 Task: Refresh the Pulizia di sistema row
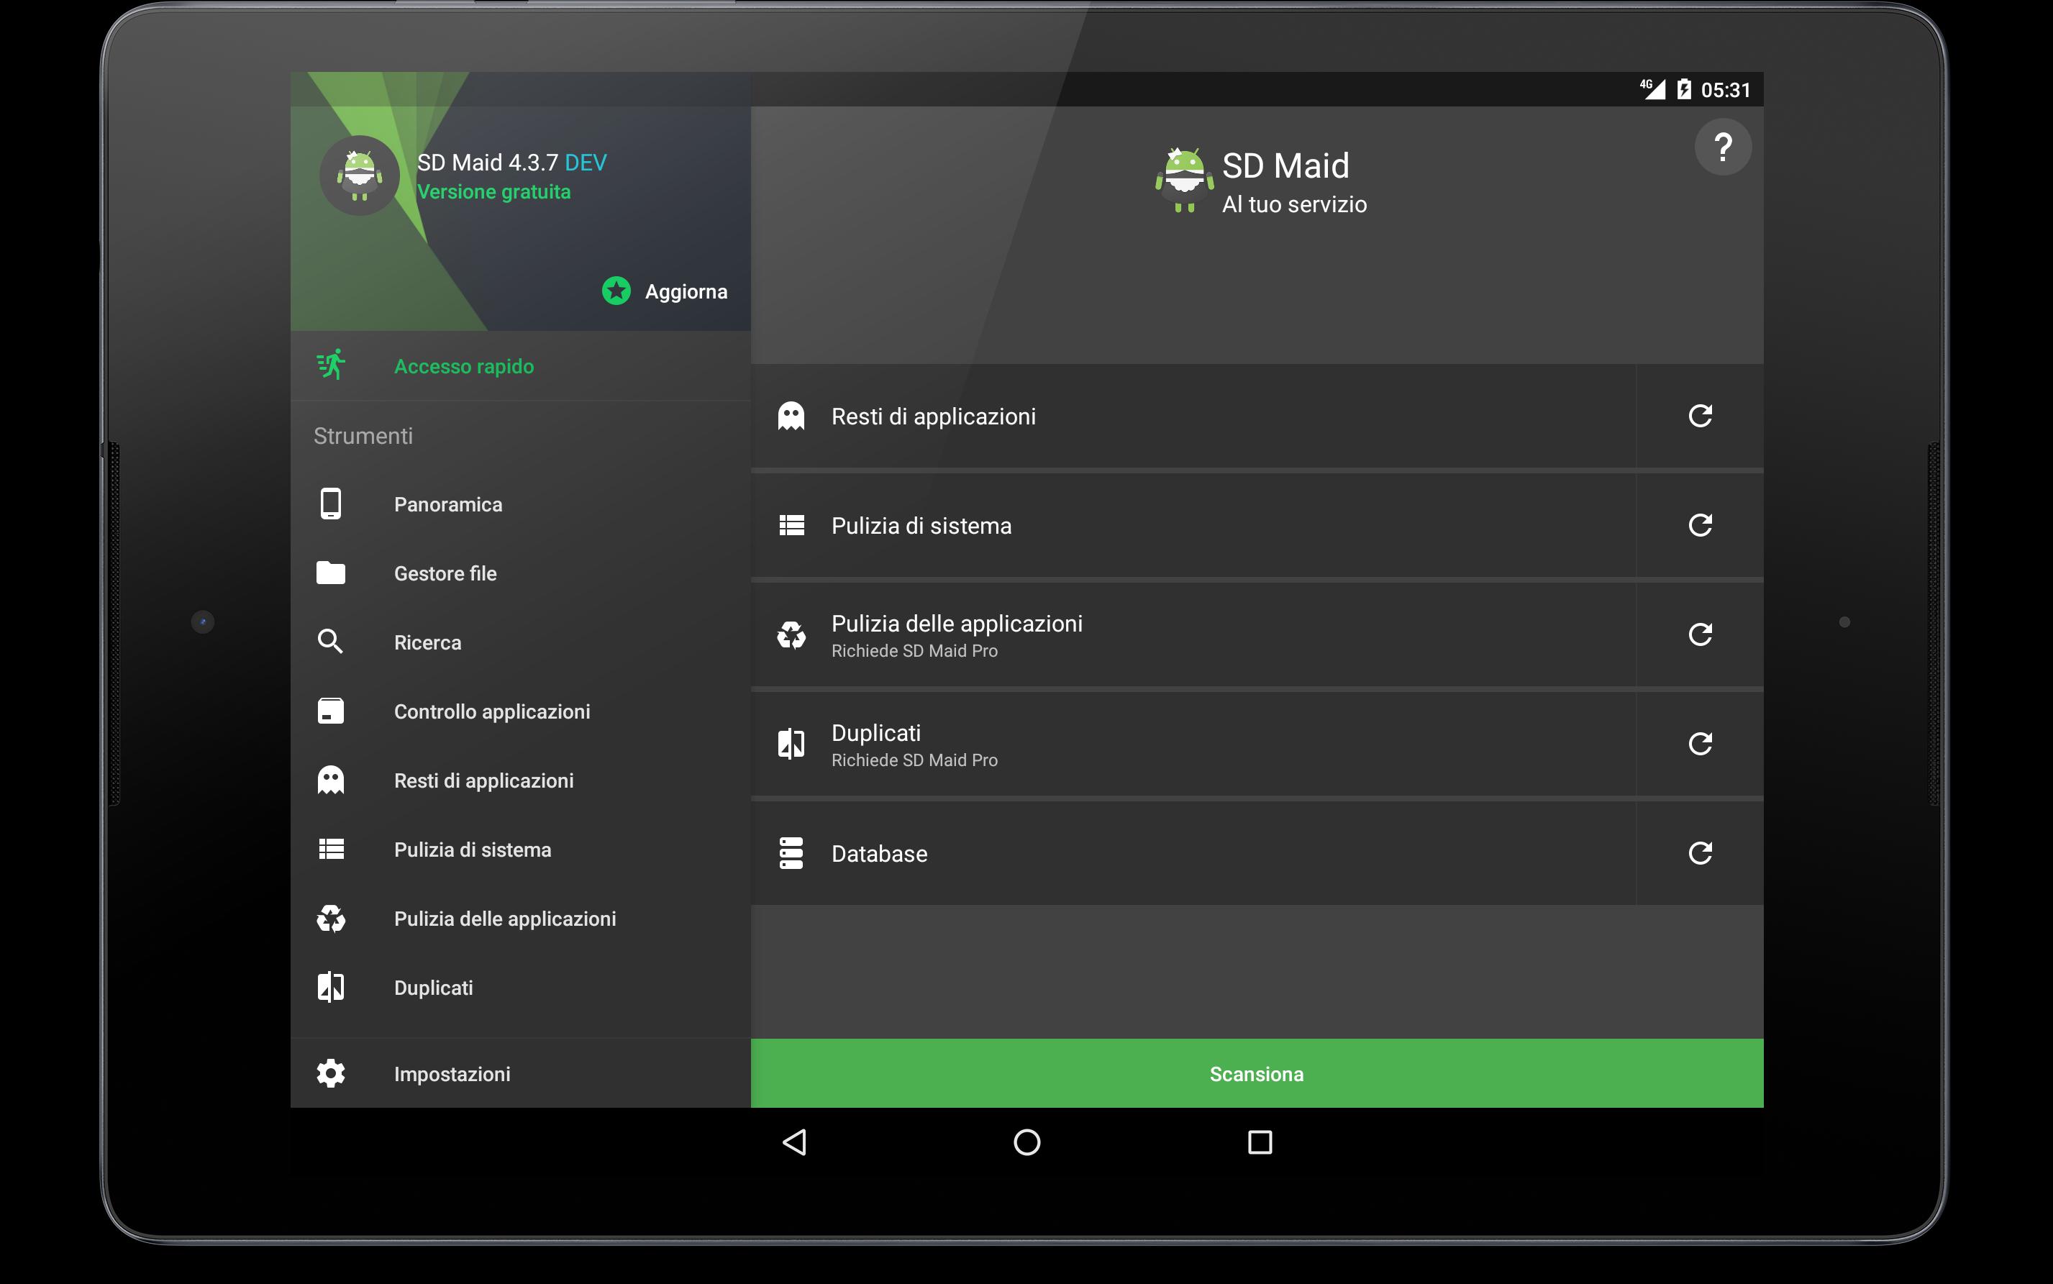1700,526
